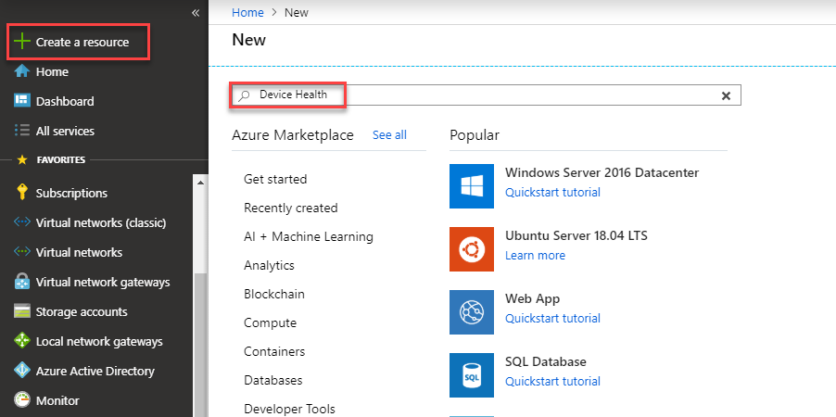This screenshot has height=417, width=836.
Task: Click the Monitor gauge icon
Action: pyautogui.click(x=22, y=400)
